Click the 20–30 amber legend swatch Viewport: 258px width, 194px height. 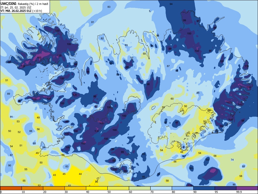(x=54, y=188)
